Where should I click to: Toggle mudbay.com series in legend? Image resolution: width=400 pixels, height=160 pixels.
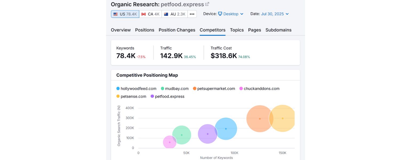[x=175, y=89]
